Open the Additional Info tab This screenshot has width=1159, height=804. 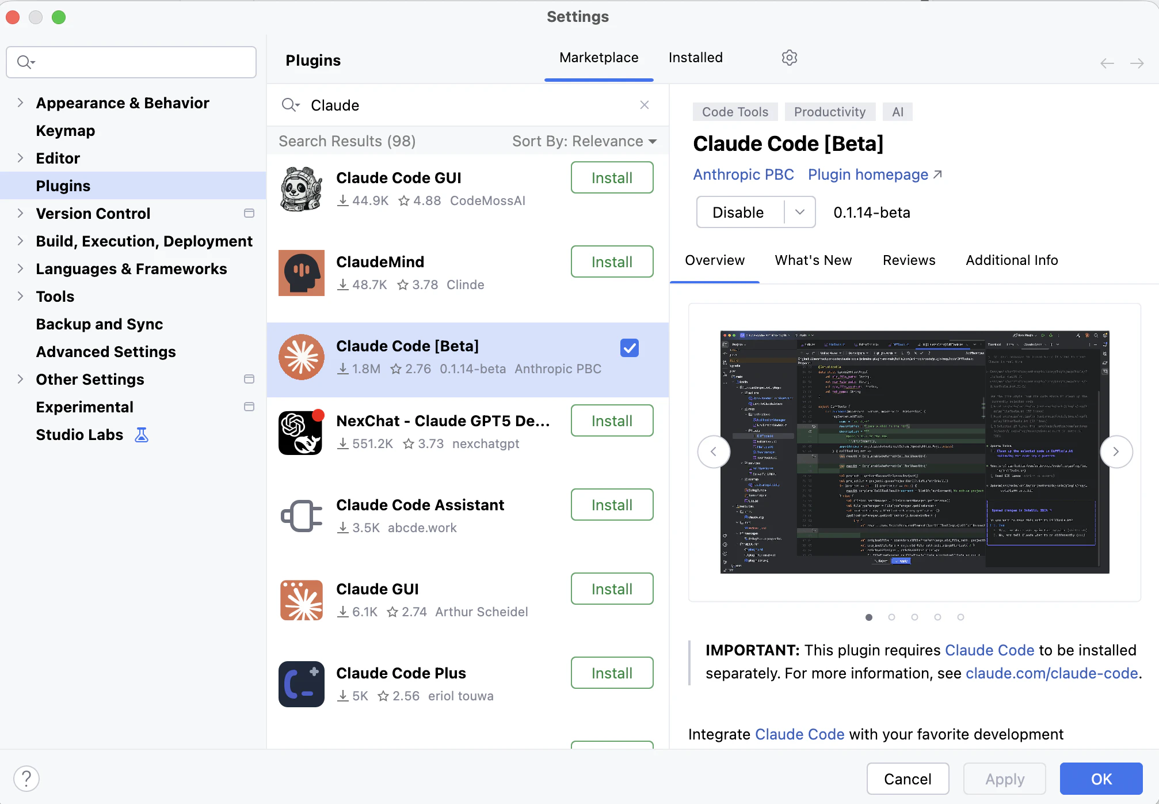[1012, 260]
